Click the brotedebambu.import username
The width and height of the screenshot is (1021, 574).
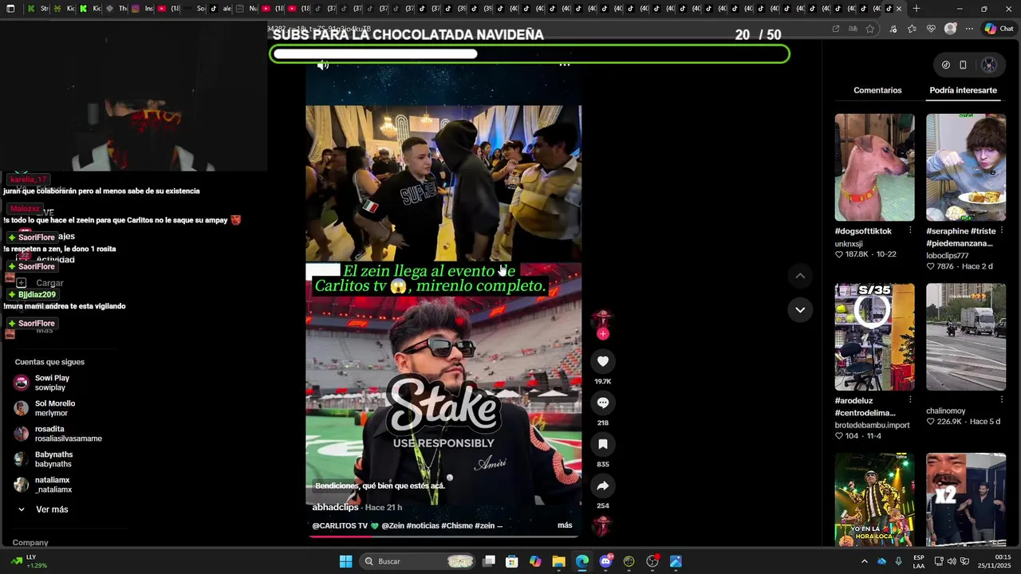tap(872, 426)
